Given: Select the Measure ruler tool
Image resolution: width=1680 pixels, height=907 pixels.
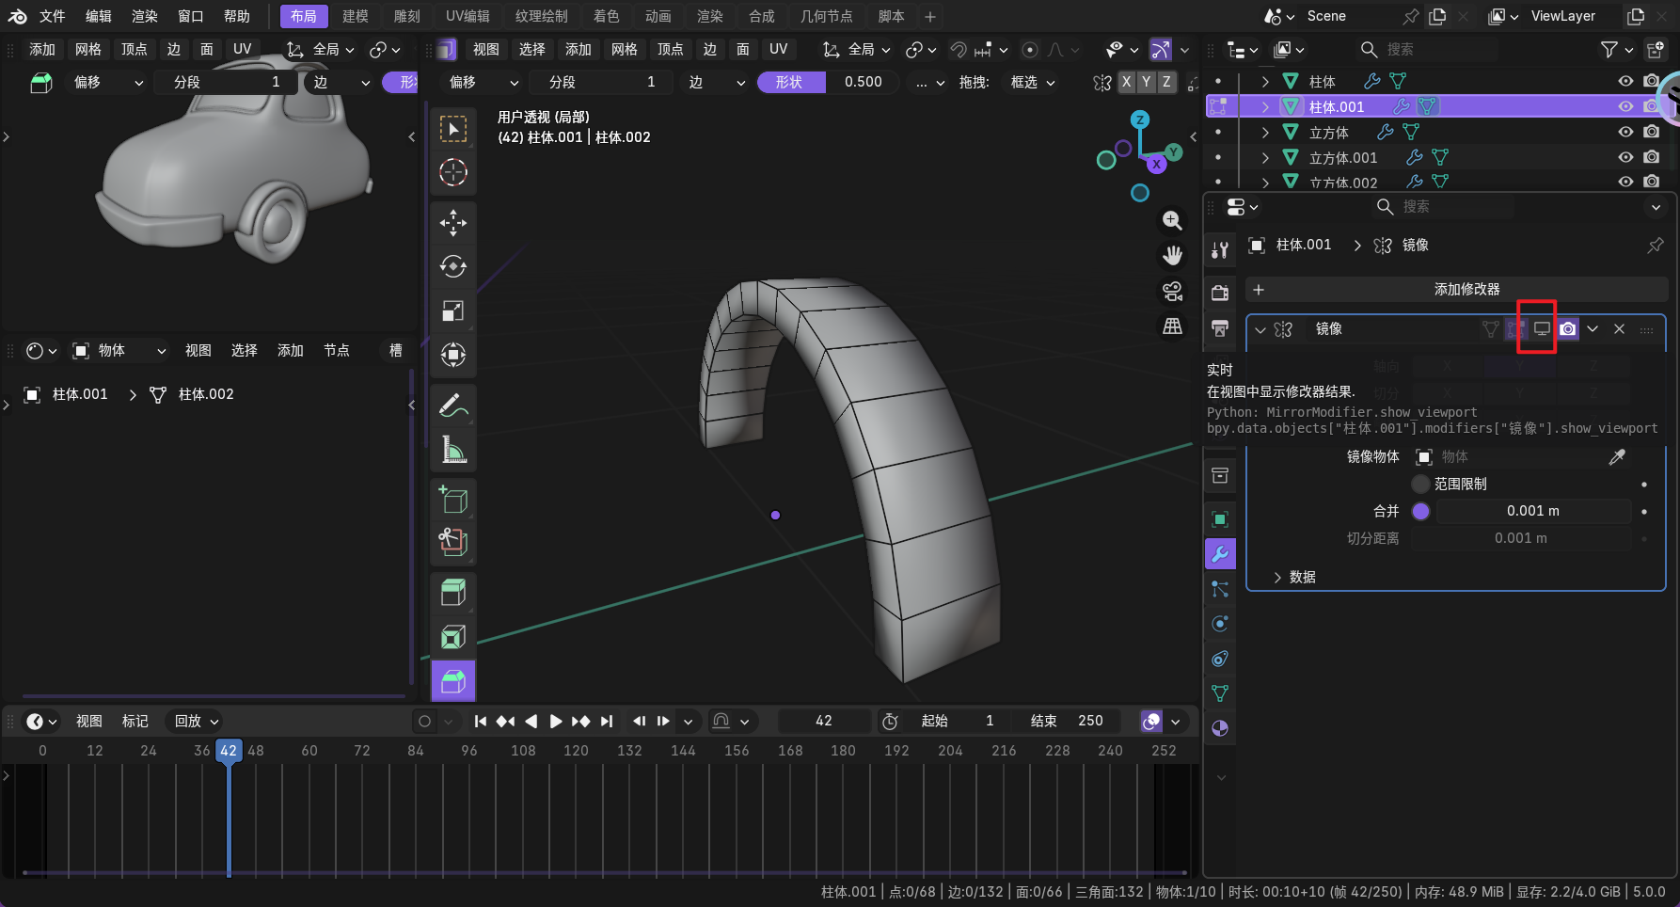Looking at the screenshot, I should click(453, 451).
